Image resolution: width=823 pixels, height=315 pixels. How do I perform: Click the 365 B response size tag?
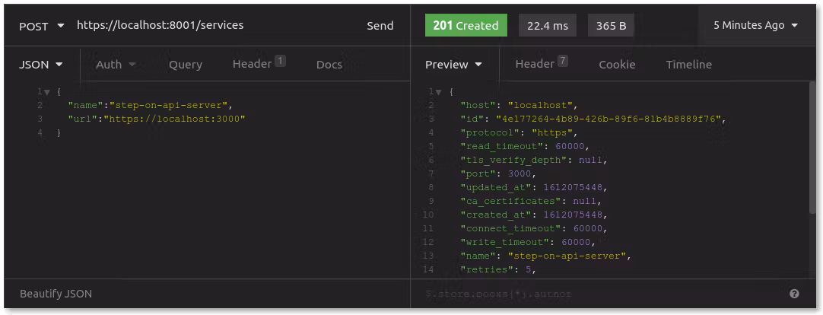coord(611,25)
